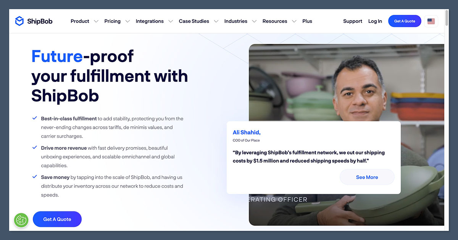Go to the Support page
This screenshot has width=458, height=240.
pyautogui.click(x=352, y=21)
